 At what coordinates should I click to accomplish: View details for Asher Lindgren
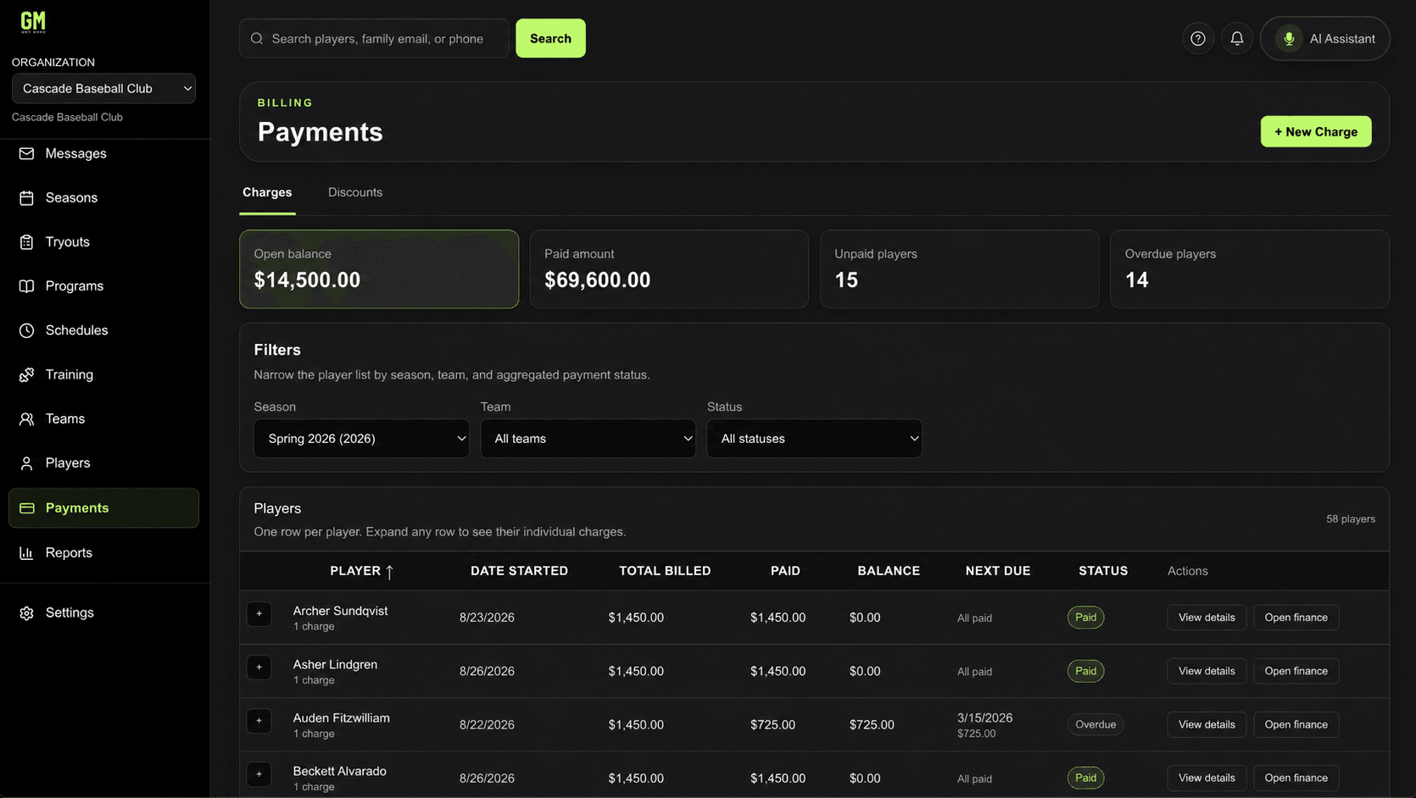pyautogui.click(x=1207, y=671)
